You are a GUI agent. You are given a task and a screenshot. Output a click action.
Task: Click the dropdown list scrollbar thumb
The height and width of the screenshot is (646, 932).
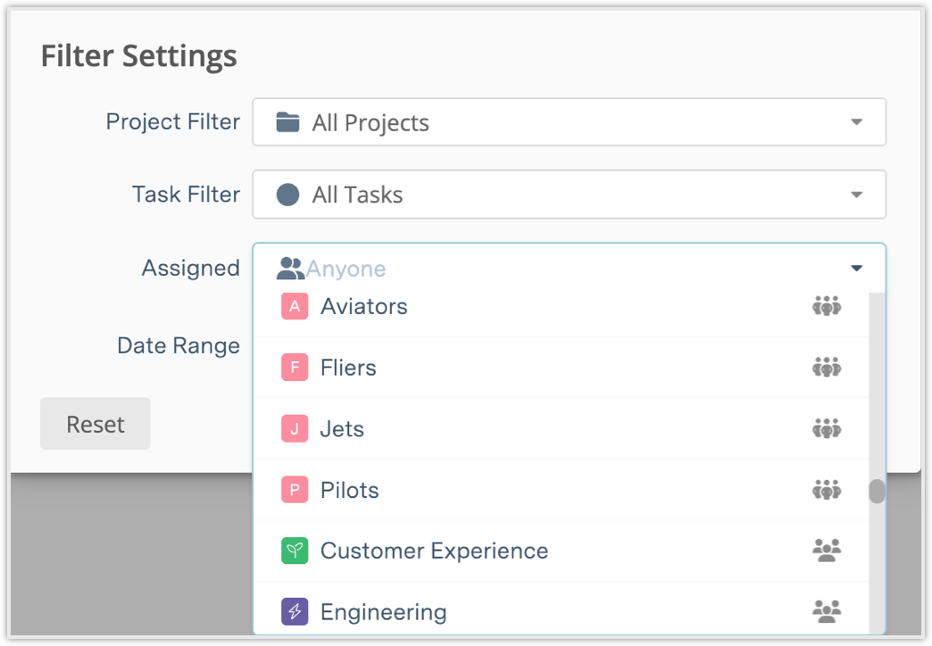(877, 492)
